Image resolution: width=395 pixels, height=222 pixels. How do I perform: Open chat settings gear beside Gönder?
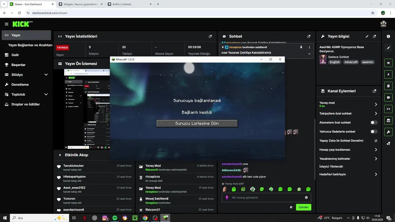pyautogui.click(x=291, y=207)
